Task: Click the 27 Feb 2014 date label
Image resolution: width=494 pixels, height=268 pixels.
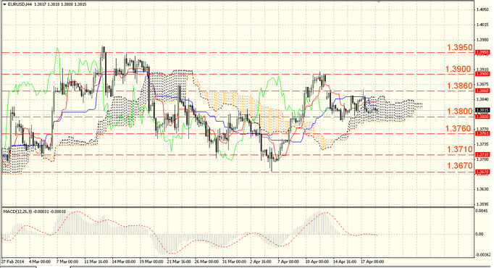Action: point(12,261)
